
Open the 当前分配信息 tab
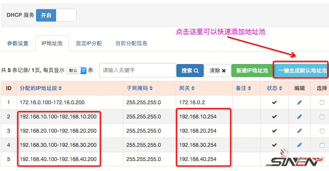point(131,43)
